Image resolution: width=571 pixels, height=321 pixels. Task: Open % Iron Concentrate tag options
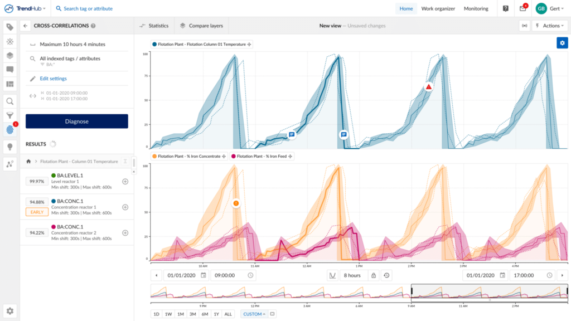224,157
